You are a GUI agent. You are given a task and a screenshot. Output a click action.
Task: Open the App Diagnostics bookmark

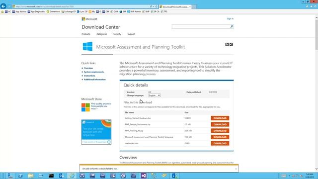(36, 11)
